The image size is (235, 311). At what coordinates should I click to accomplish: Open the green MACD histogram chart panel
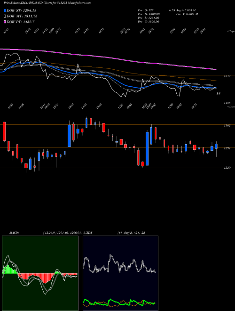(40, 273)
